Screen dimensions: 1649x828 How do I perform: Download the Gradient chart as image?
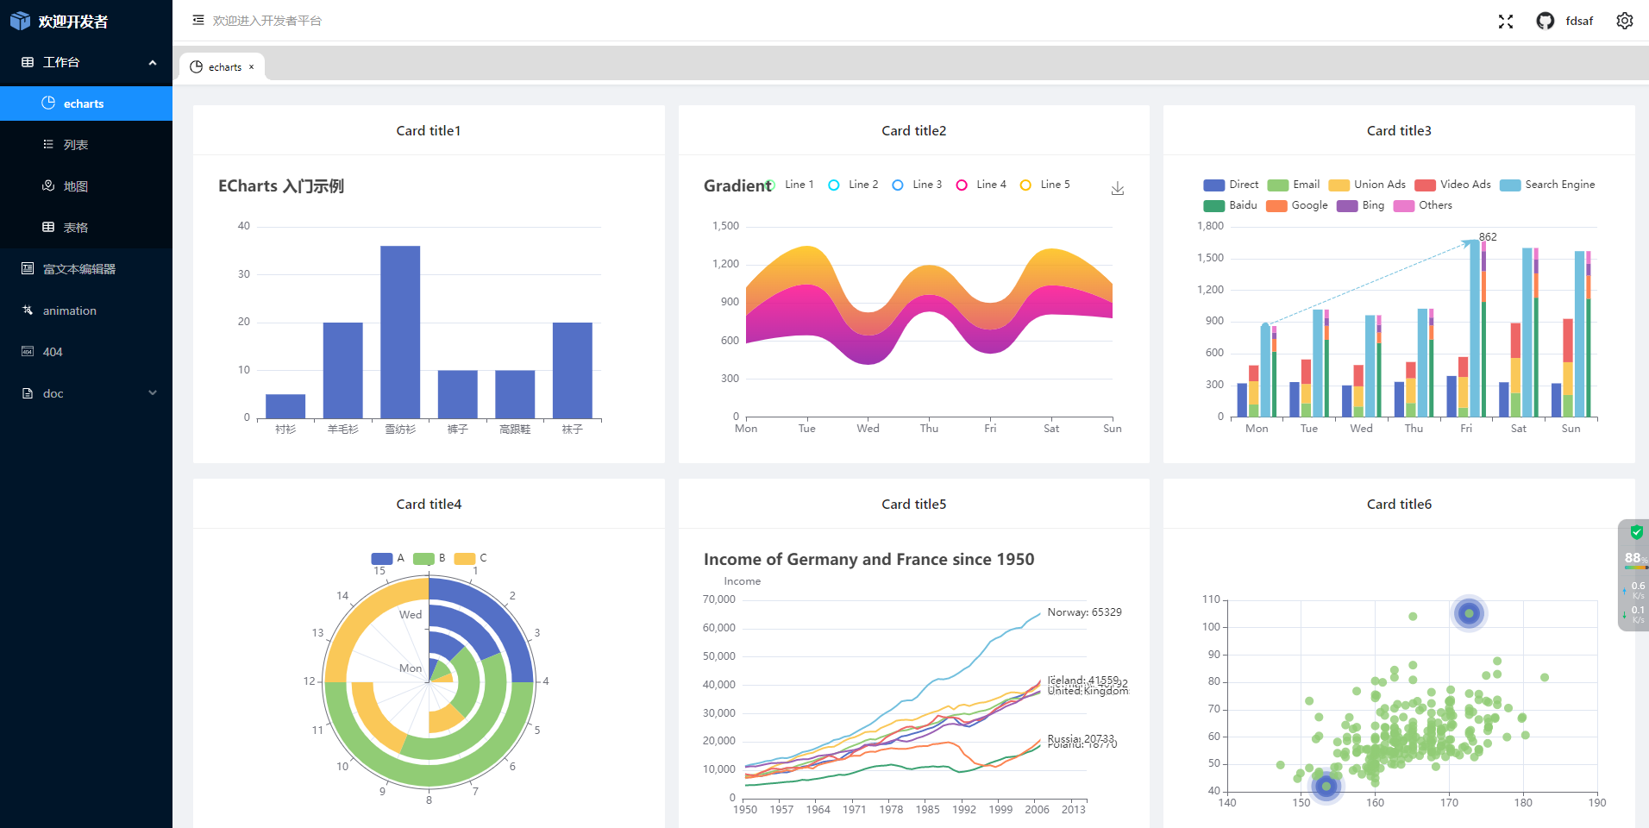click(1118, 188)
